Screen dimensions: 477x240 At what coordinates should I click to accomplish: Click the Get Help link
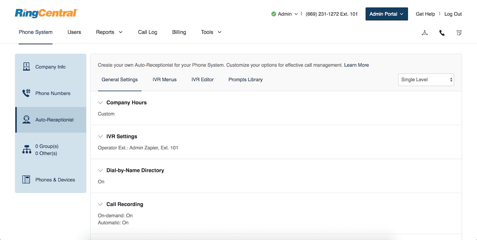[425, 14]
